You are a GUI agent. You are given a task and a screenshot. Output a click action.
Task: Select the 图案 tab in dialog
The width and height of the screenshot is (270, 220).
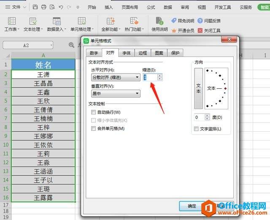159,53
